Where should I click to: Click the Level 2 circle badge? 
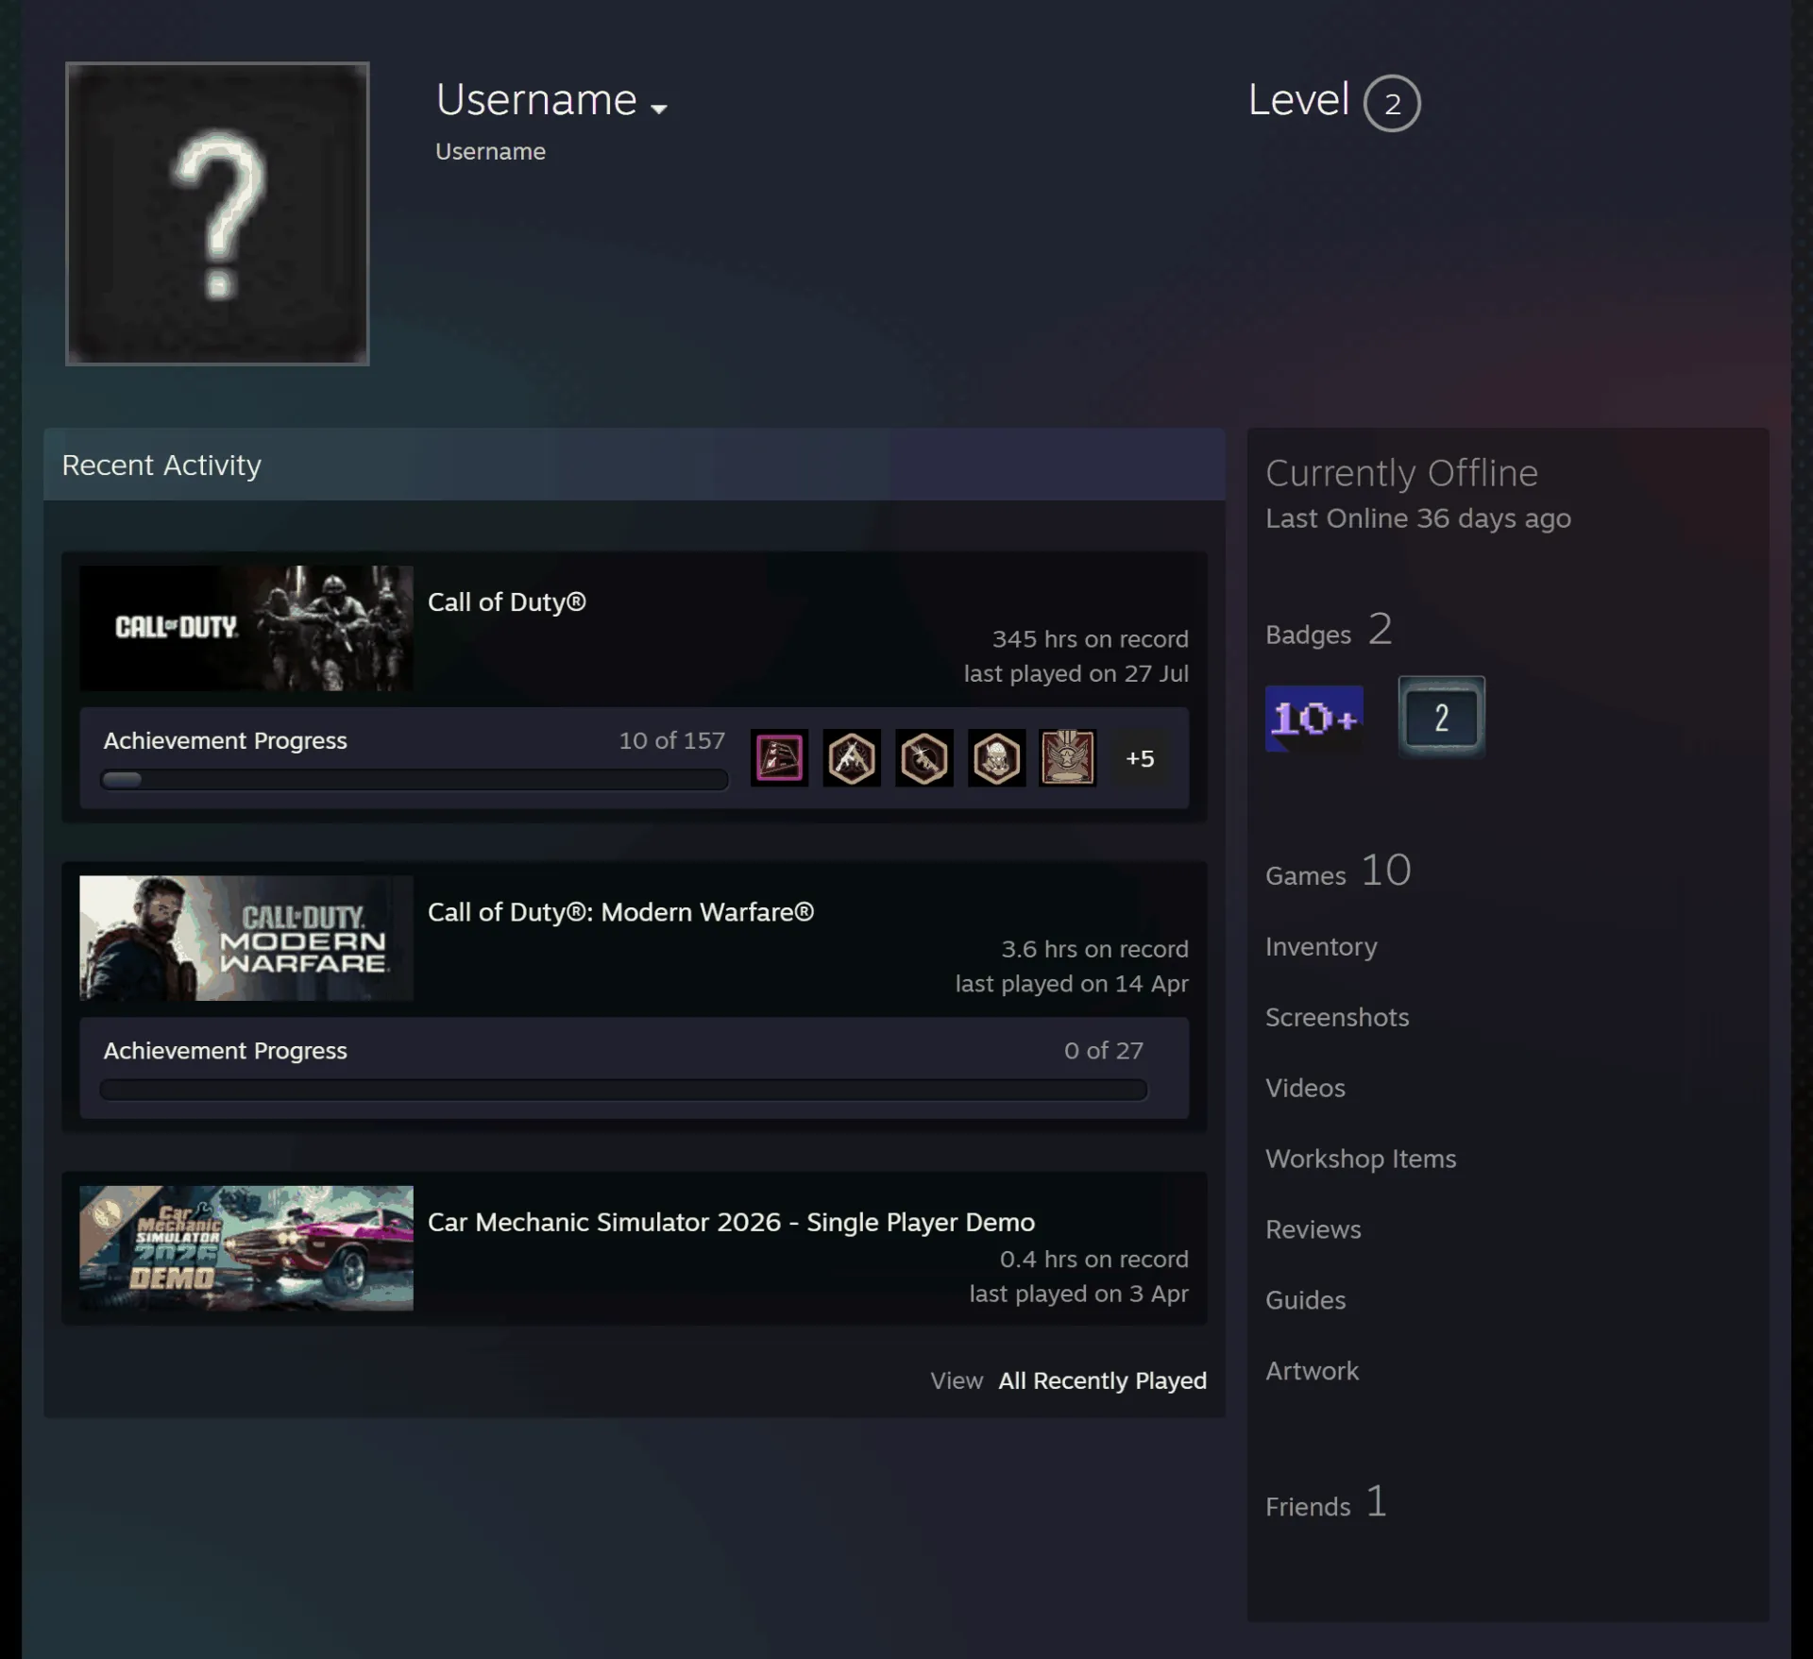pyautogui.click(x=1392, y=103)
